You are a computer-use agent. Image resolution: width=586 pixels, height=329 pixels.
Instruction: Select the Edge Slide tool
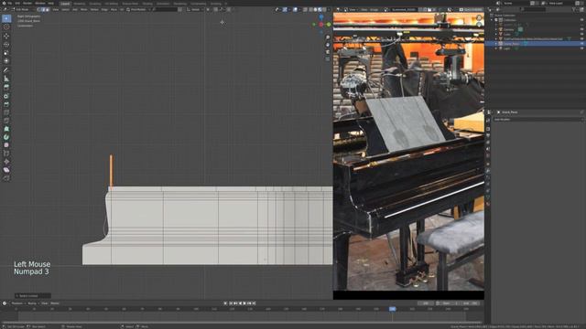tap(6, 162)
